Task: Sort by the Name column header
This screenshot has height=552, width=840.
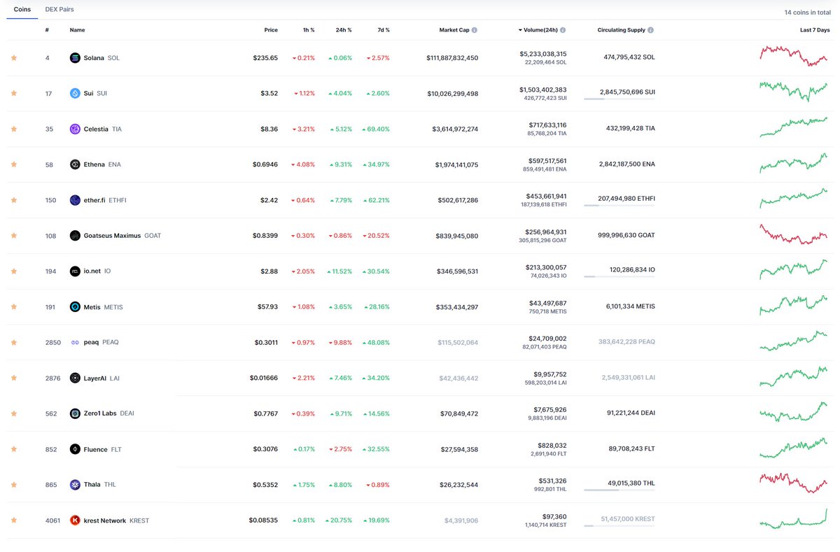Action: [77, 30]
